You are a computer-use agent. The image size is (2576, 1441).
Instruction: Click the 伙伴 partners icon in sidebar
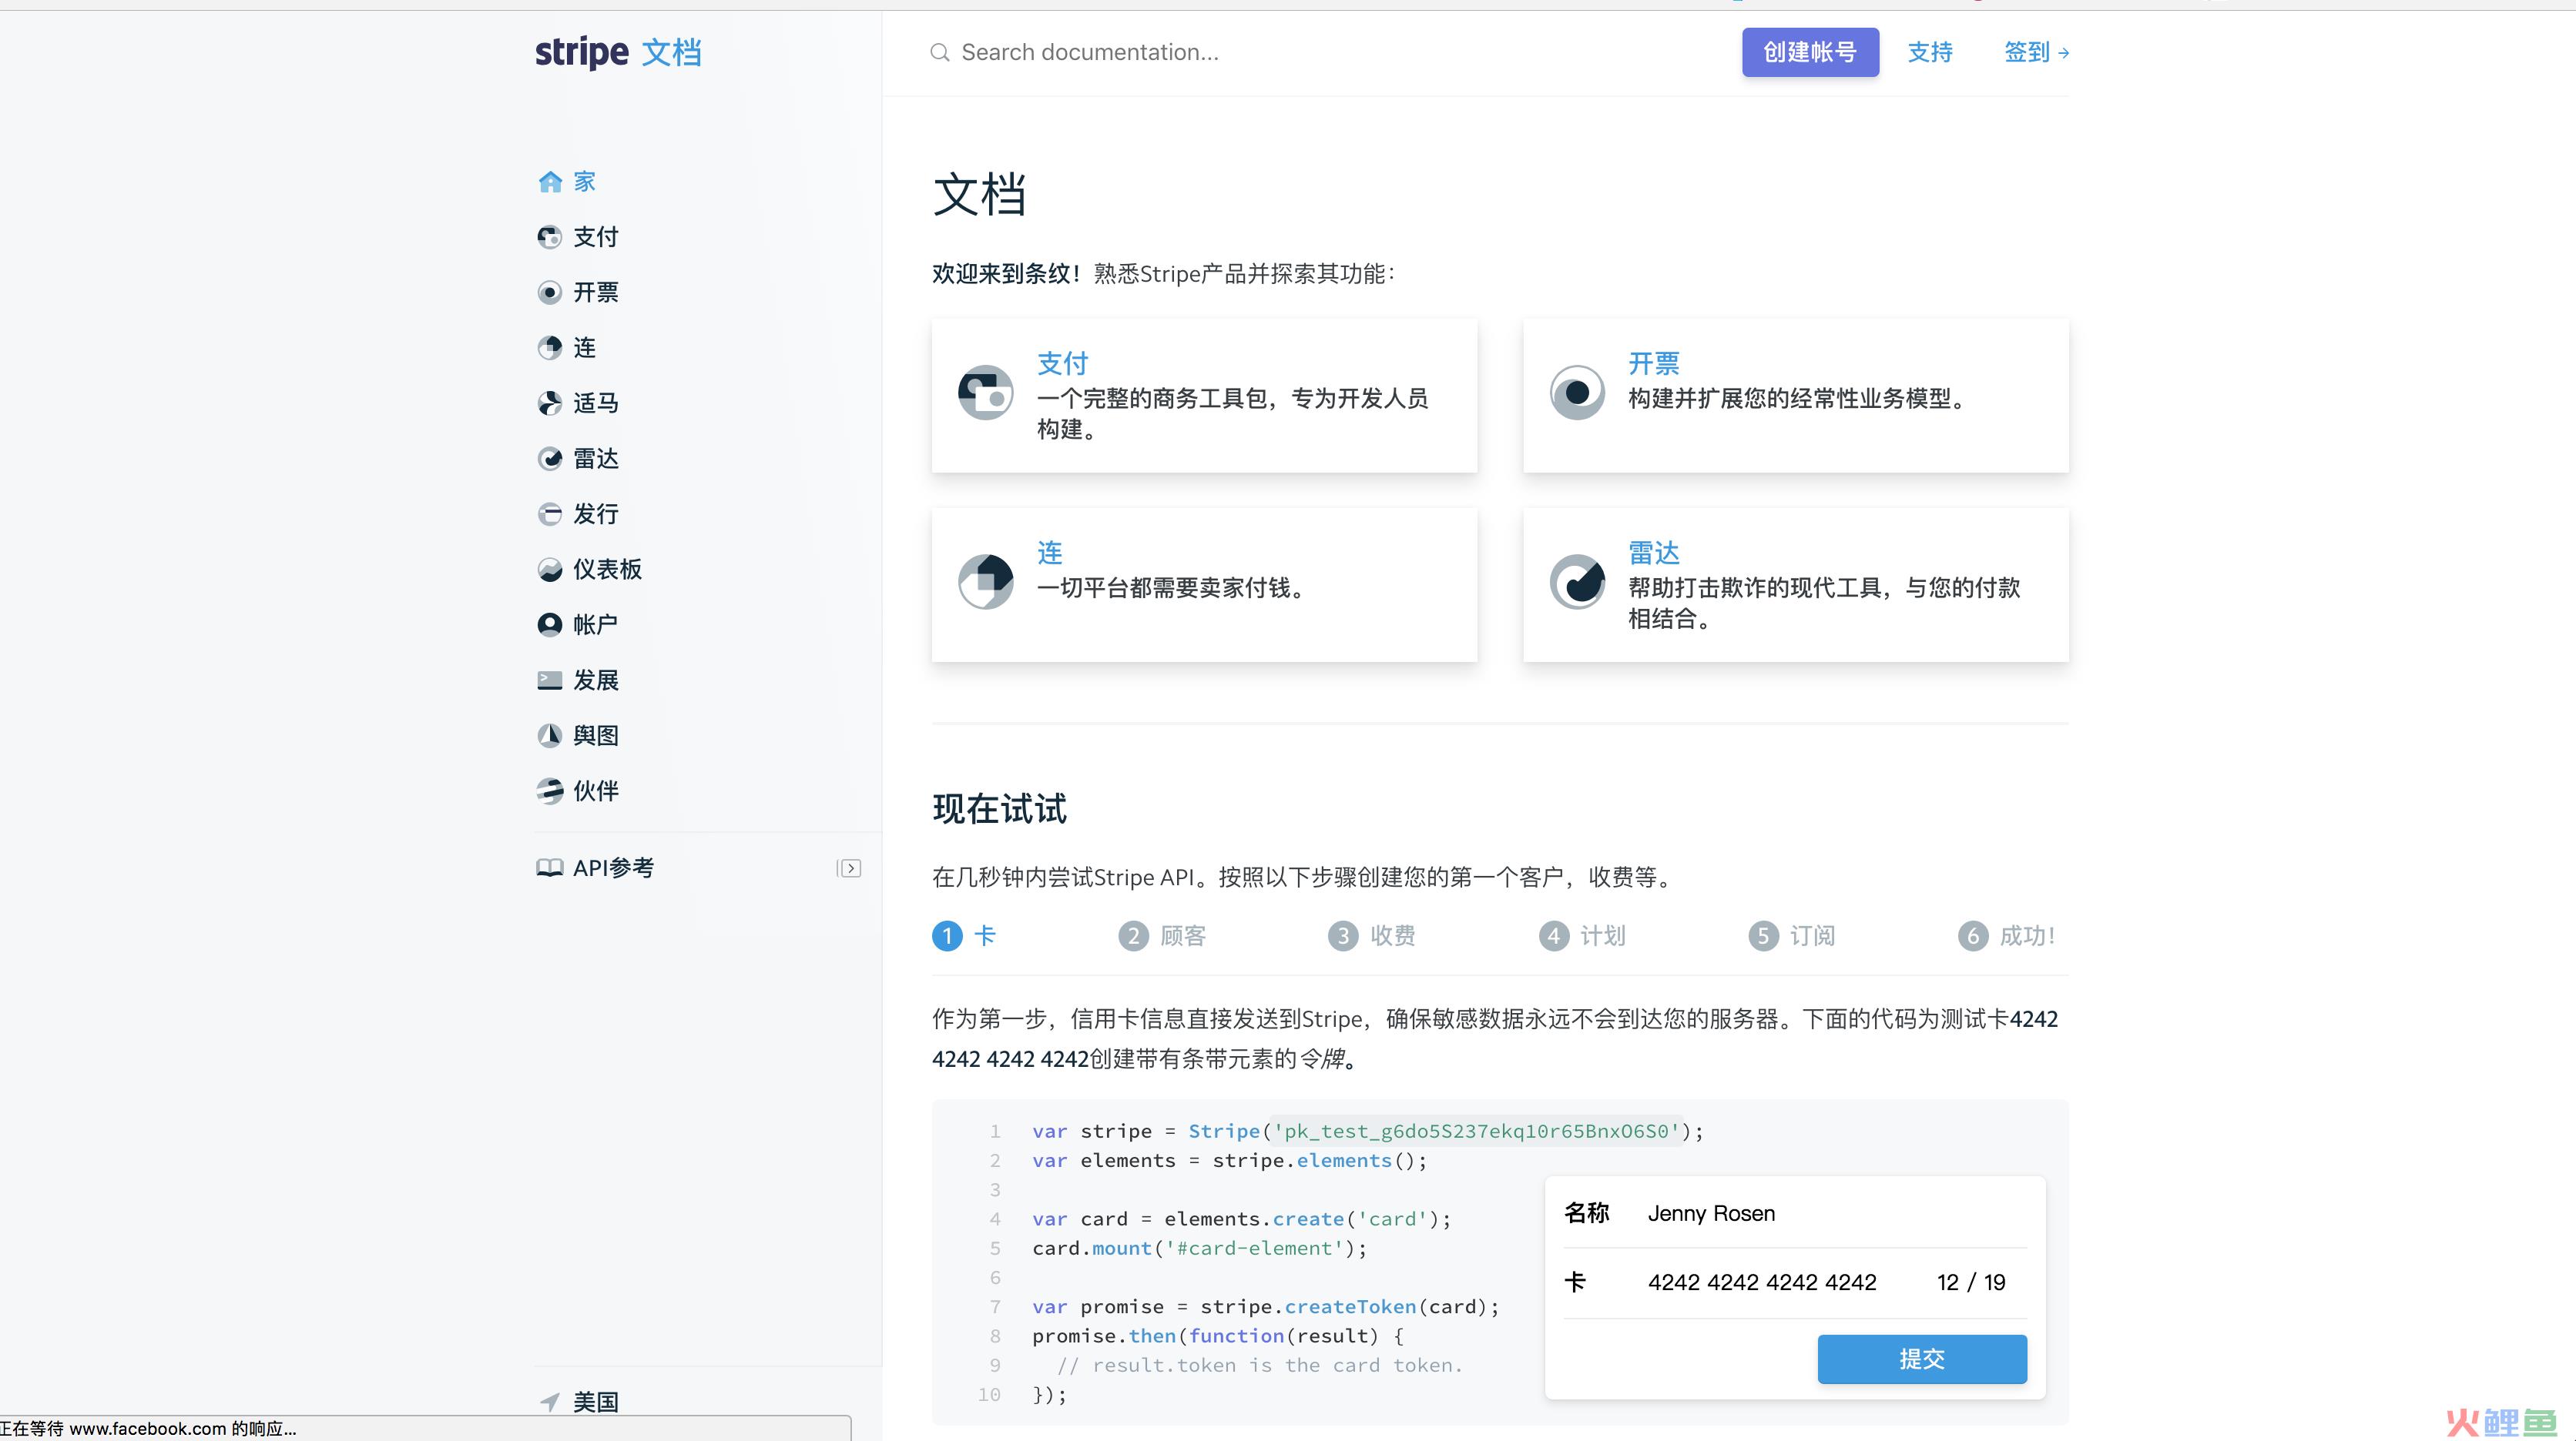tap(550, 791)
